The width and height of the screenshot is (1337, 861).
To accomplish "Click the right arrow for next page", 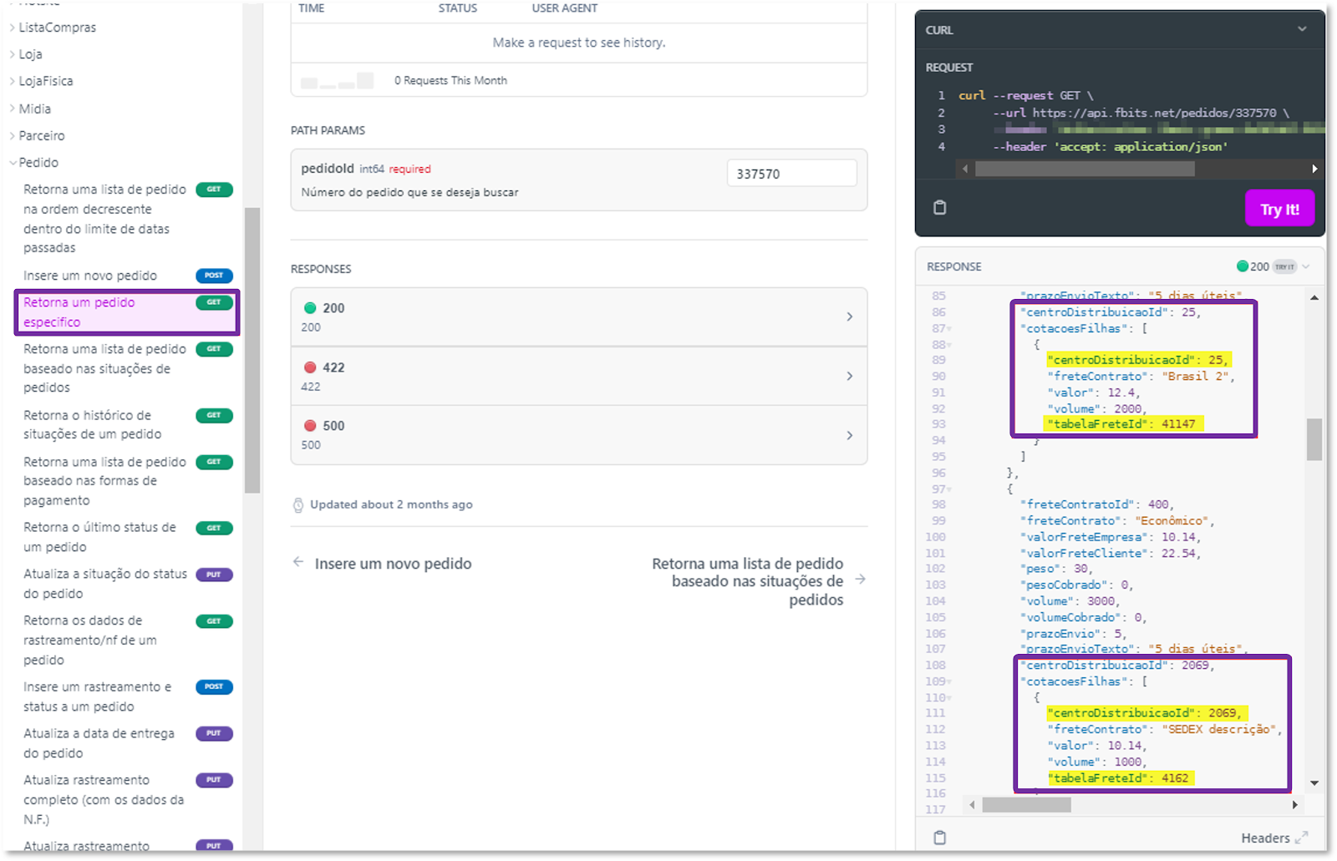I will click(861, 580).
